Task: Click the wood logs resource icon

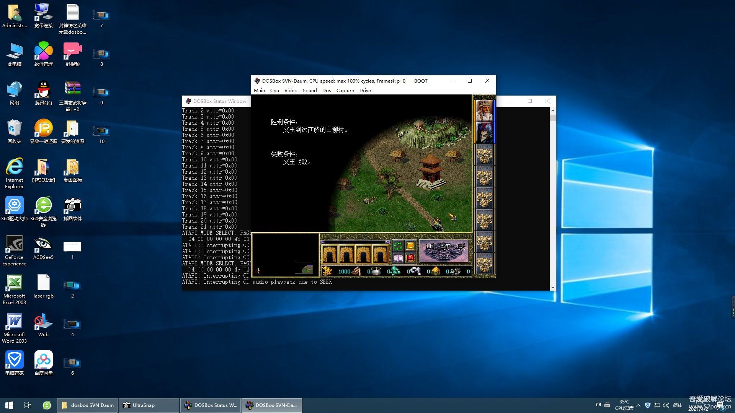Action: point(356,271)
